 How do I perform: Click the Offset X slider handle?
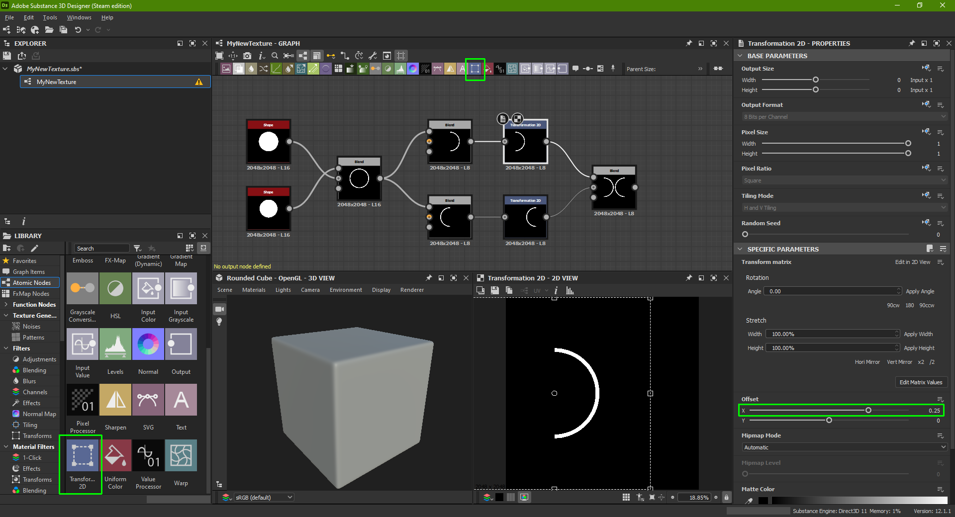(868, 410)
